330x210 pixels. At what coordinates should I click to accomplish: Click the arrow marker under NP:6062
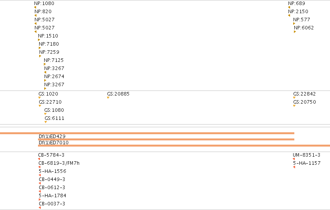coord(295,32)
